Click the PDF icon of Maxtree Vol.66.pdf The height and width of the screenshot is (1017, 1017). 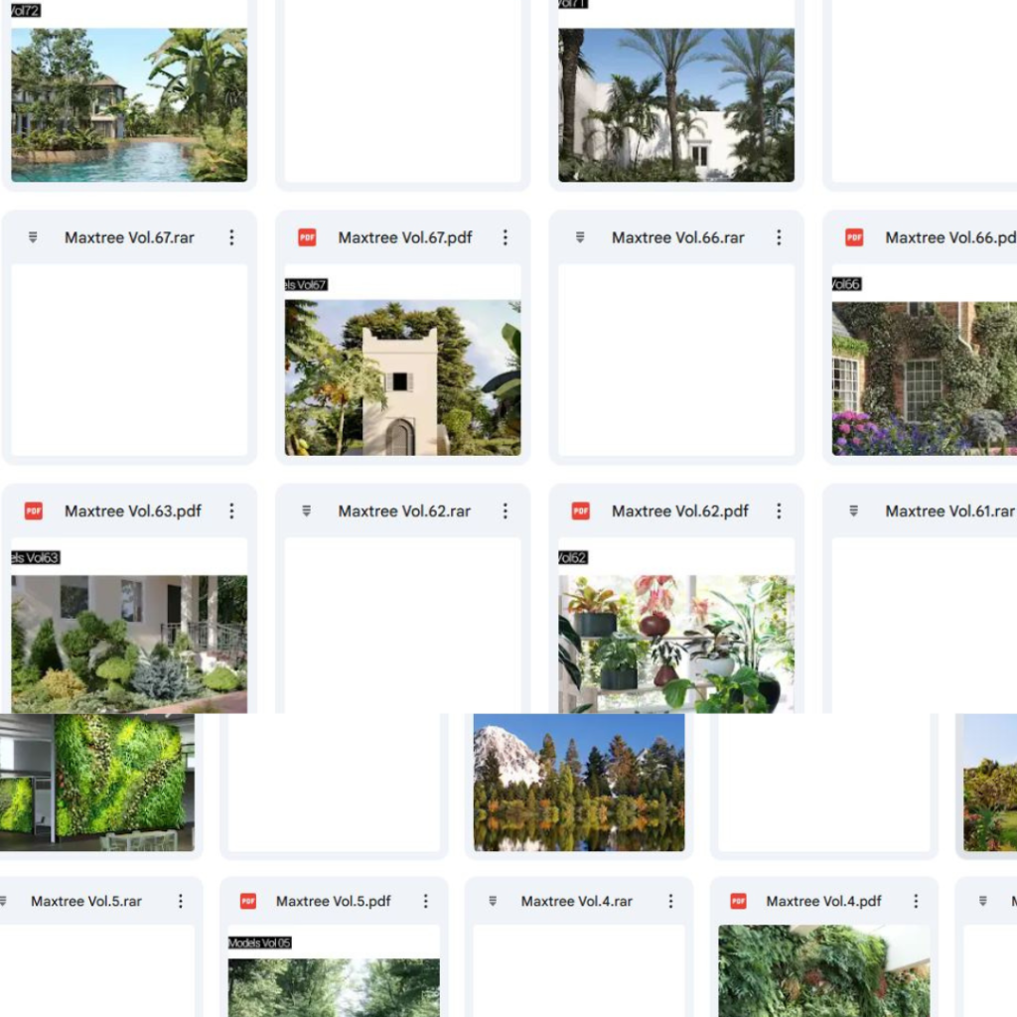[x=854, y=237]
